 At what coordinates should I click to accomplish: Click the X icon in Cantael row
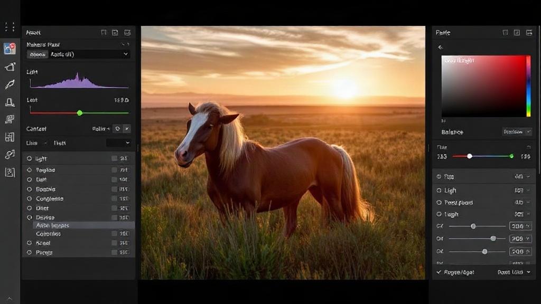[127, 129]
